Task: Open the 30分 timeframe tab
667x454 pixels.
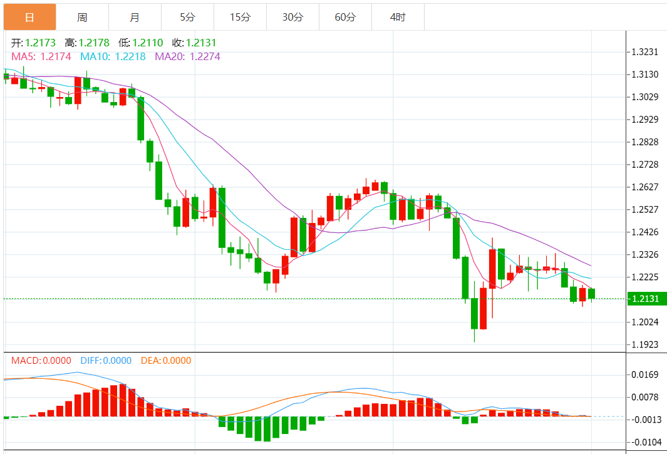Action: coord(292,17)
